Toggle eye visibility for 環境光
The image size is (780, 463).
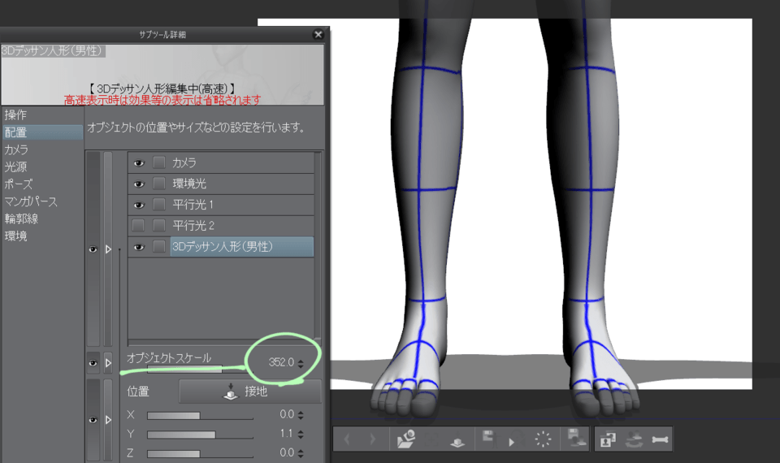tap(139, 184)
